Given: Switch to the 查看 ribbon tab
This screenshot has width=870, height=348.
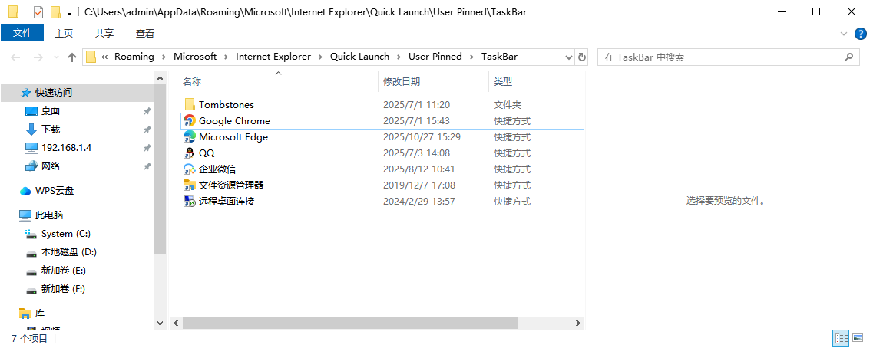Looking at the screenshot, I should pos(144,33).
